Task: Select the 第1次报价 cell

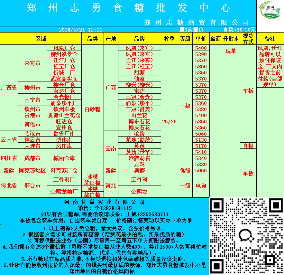Action: 191,30
